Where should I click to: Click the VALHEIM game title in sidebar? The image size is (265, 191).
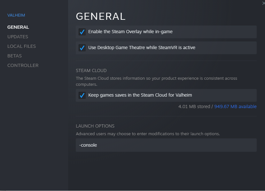click(16, 15)
